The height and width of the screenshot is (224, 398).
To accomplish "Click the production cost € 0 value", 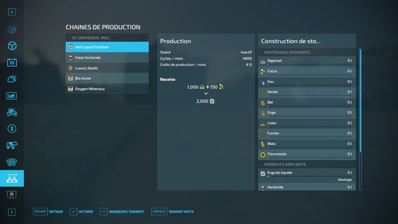I will tap(249, 65).
